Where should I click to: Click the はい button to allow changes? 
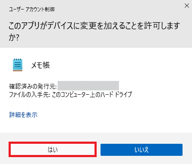[52, 149]
